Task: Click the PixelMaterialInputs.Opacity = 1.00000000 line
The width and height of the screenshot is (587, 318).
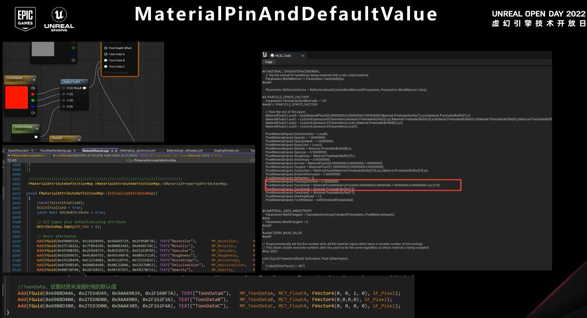Action: 295,138
